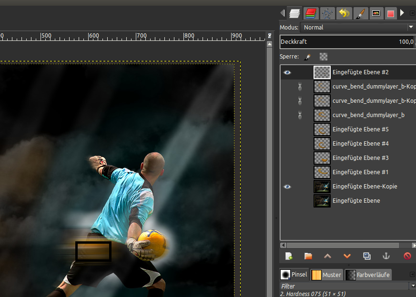
Task: Switch to the Farbverläufe tab
Action: [368, 275]
